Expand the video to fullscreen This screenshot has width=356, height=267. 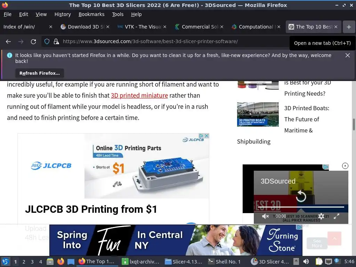pyautogui.click(x=337, y=216)
